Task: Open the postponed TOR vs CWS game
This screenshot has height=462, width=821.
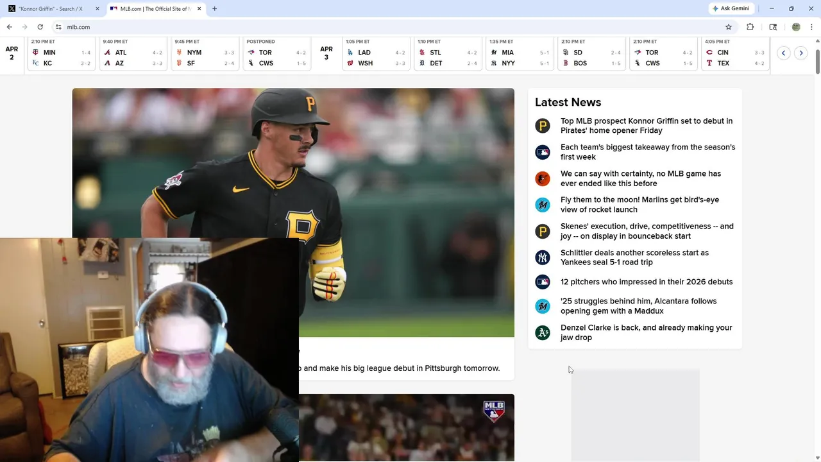Action: point(276,53)
